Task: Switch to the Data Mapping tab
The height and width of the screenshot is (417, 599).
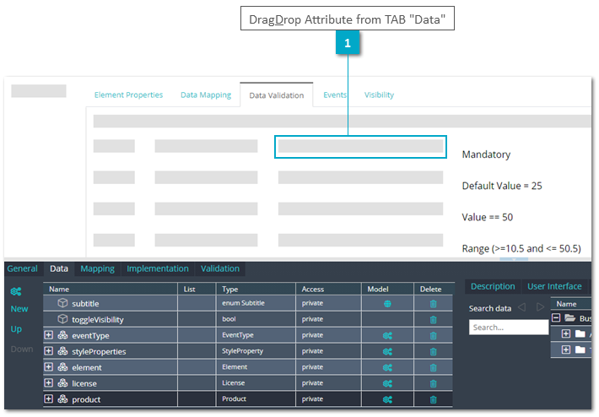Action: (206, 95)
